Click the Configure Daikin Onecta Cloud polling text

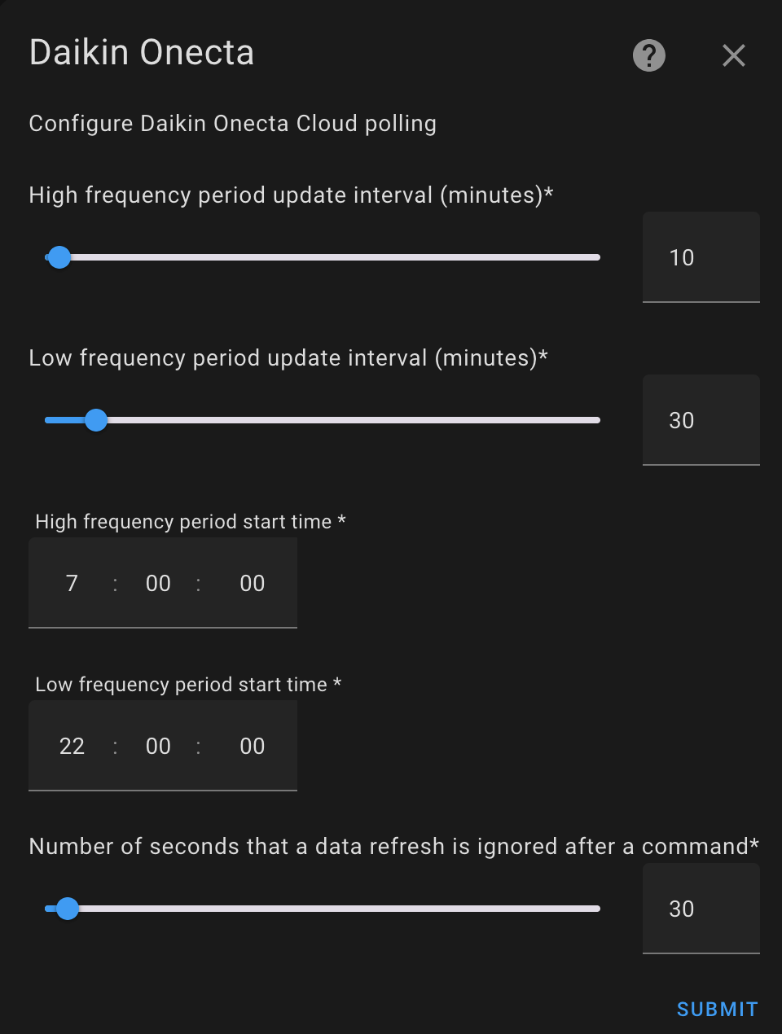pos(232,124)
